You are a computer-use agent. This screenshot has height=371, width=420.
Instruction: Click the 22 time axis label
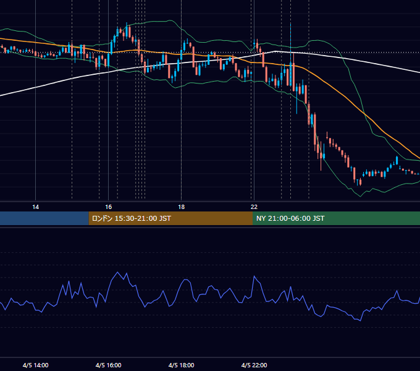click(254, 207)
